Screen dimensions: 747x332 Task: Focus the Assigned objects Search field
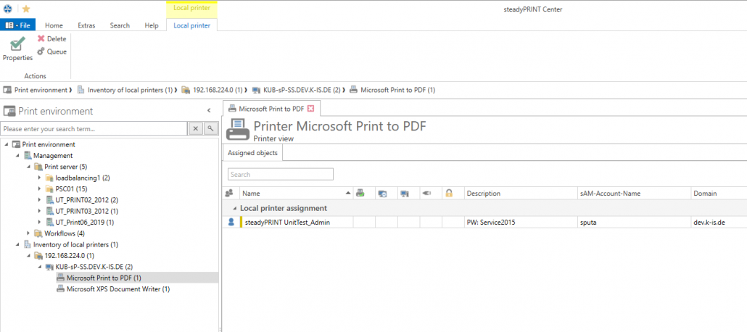tap(280, 174)
